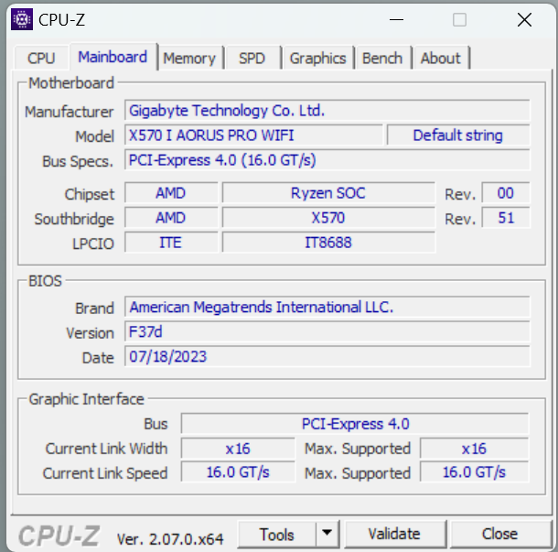This screenshot has width=558, height=552.
Task: Switch to the Bench tab
Action: pyautogui.click(x=382, y=58)
